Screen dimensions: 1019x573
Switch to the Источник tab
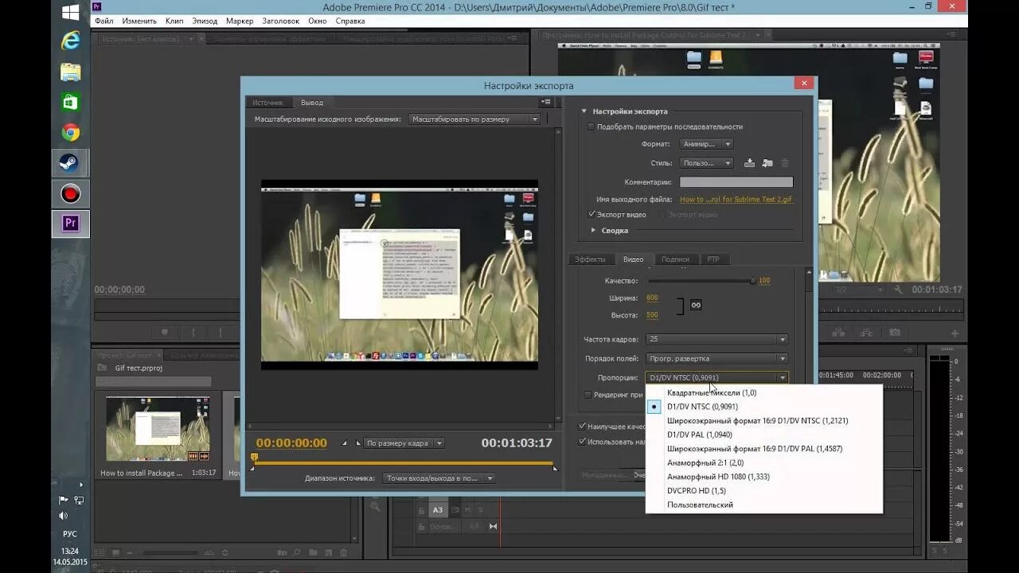(x=268, y=103)
